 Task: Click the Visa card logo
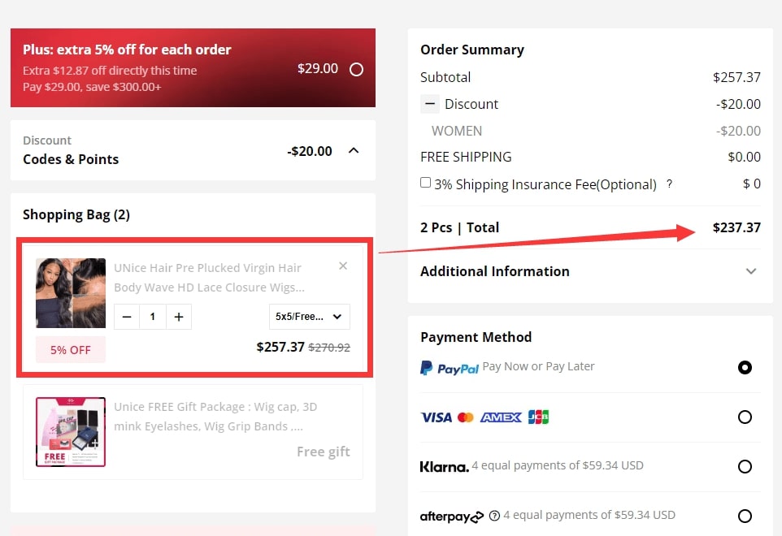(x=437, y=417)
